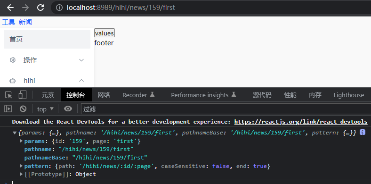Open the 新闻 link
This screenshot has width=371, height=184.
[25, 22]
